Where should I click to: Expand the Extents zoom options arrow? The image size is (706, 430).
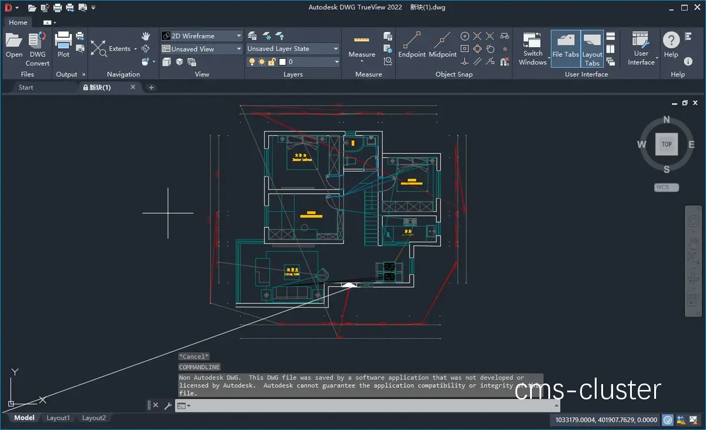135,49
